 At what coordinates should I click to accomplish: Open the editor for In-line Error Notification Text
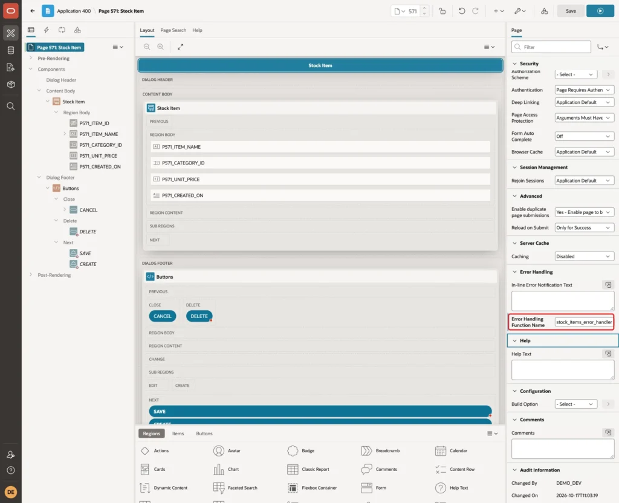[x=608, y=285]
